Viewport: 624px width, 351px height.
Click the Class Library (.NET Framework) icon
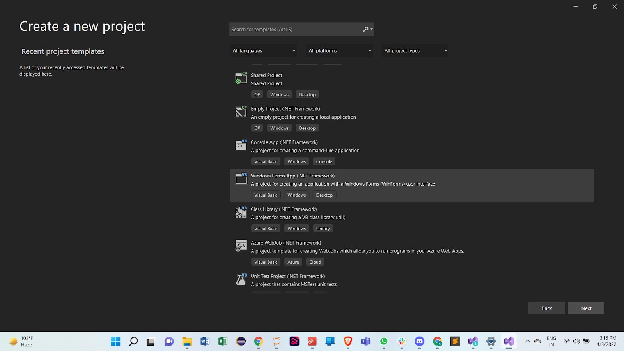[241, 212]
